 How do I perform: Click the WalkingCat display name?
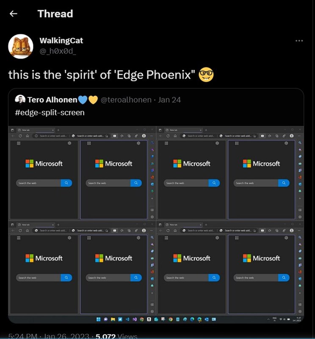point(61,41)
